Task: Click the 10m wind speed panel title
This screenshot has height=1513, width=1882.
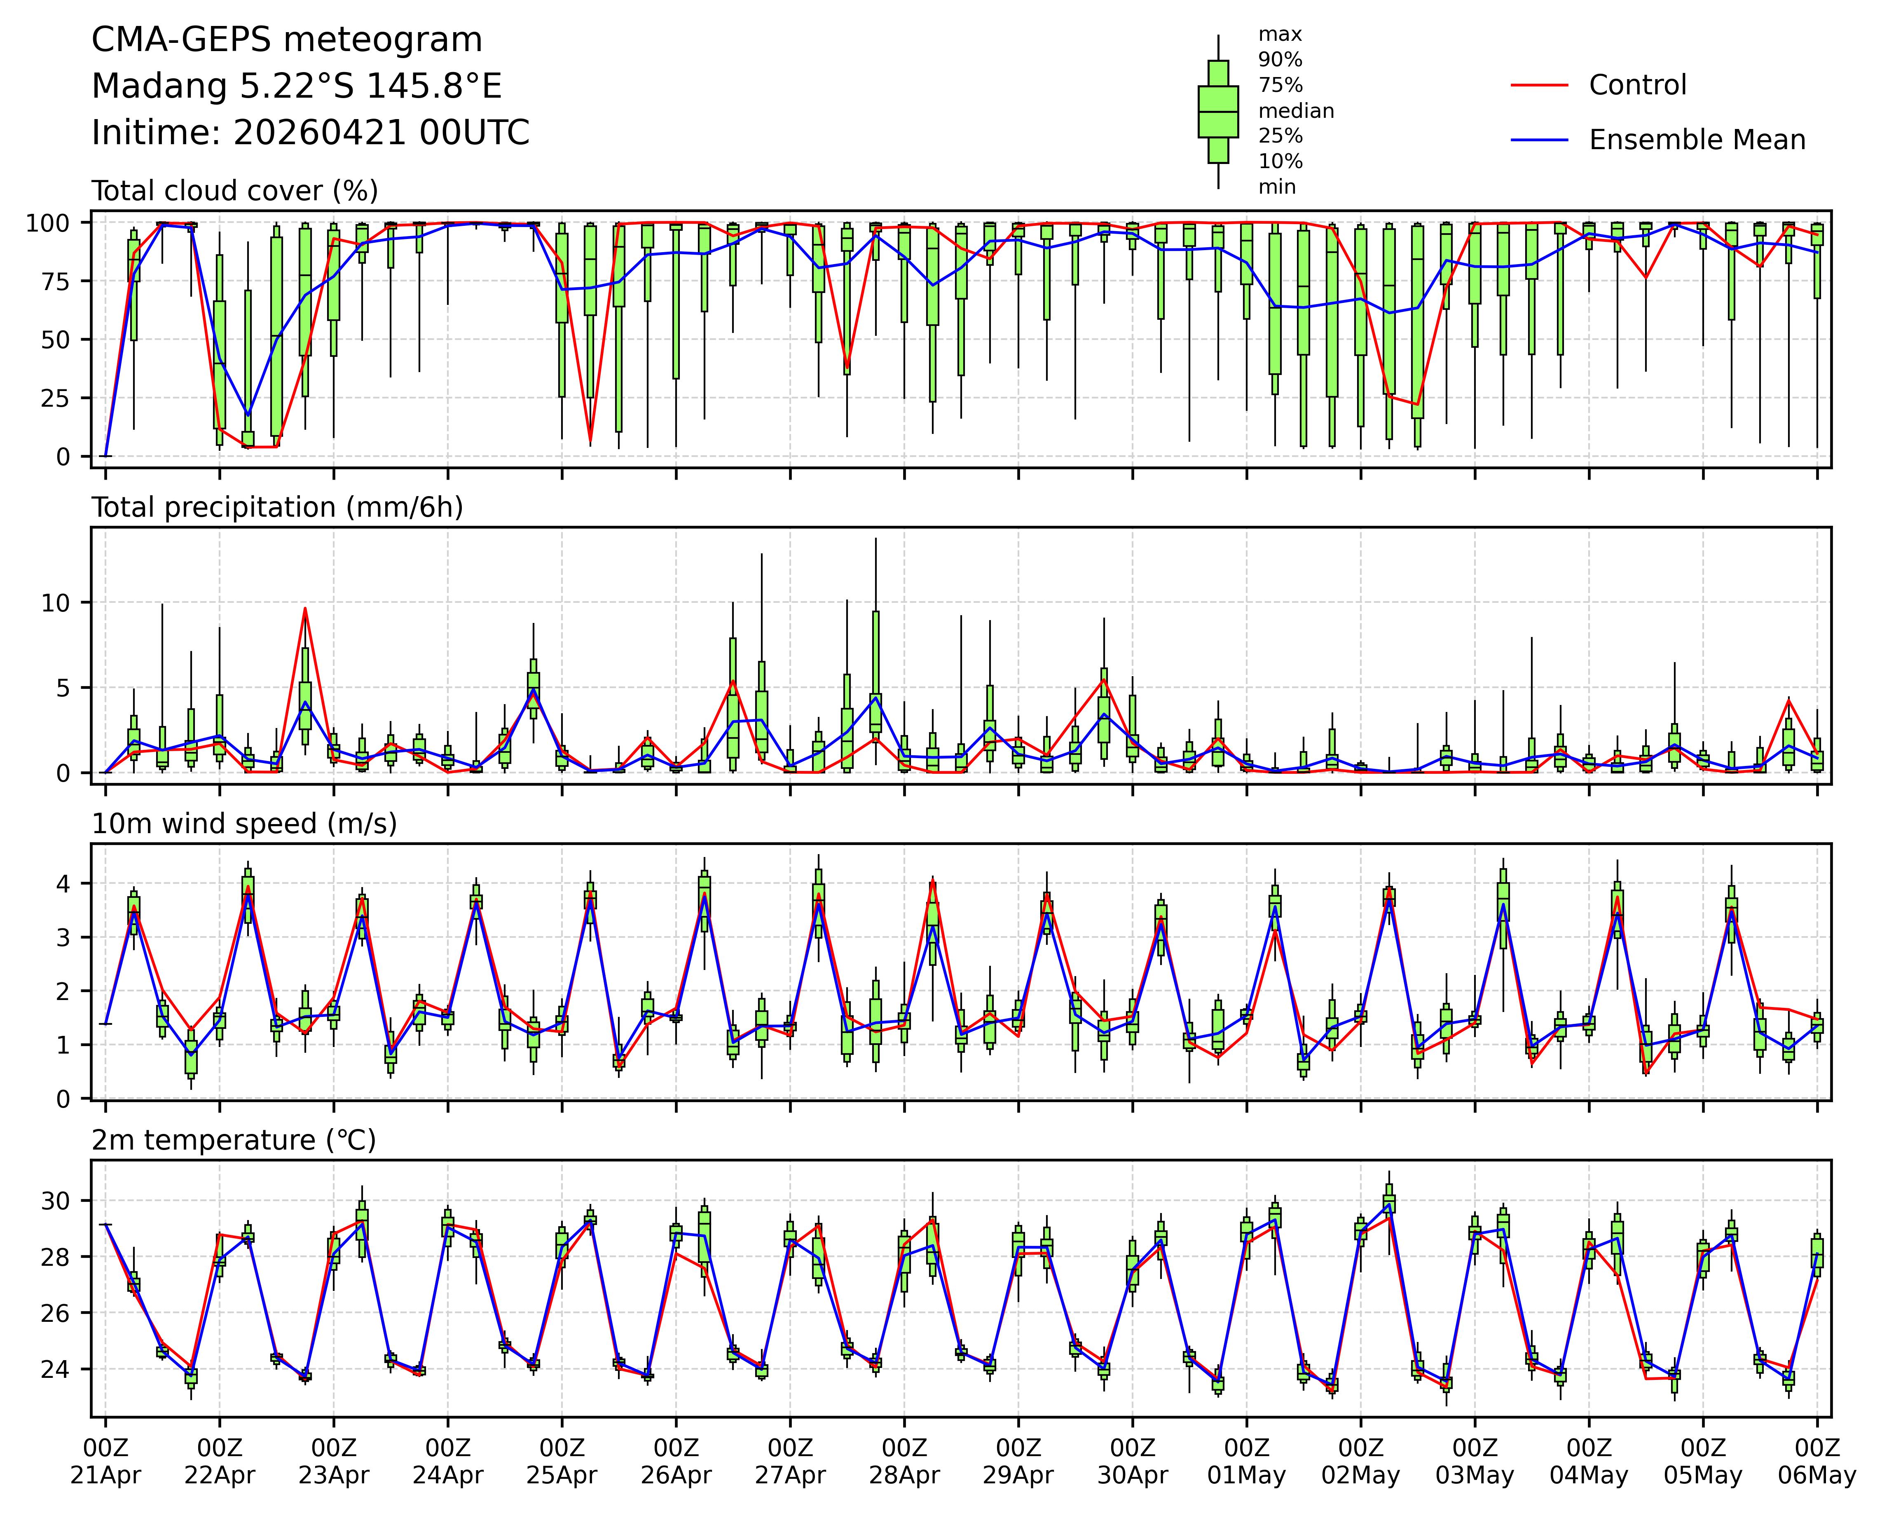Action: click(x=243, y=824)
